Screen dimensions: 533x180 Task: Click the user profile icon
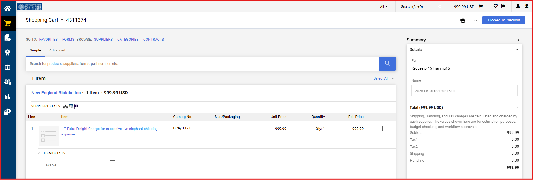click(x=527, y=6)
